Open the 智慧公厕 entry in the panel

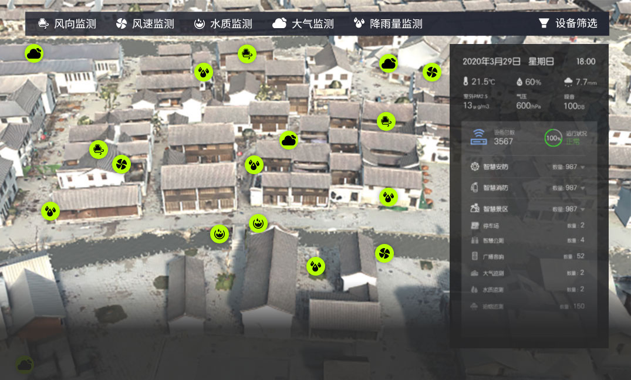pos(493,240)
